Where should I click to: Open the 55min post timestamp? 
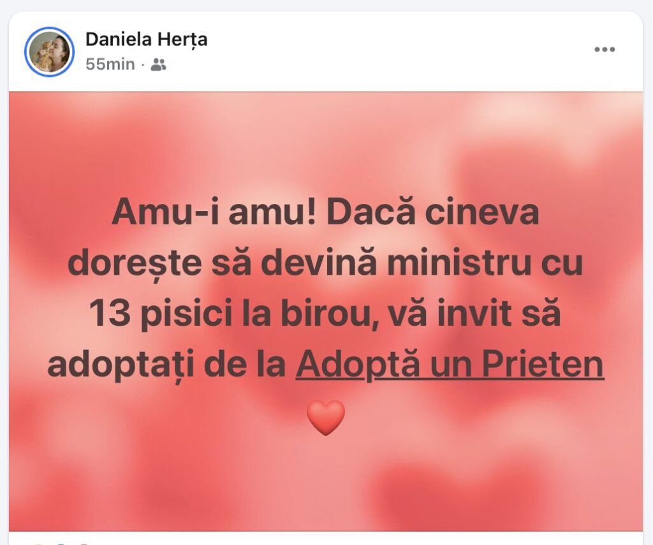click(110, 65)
